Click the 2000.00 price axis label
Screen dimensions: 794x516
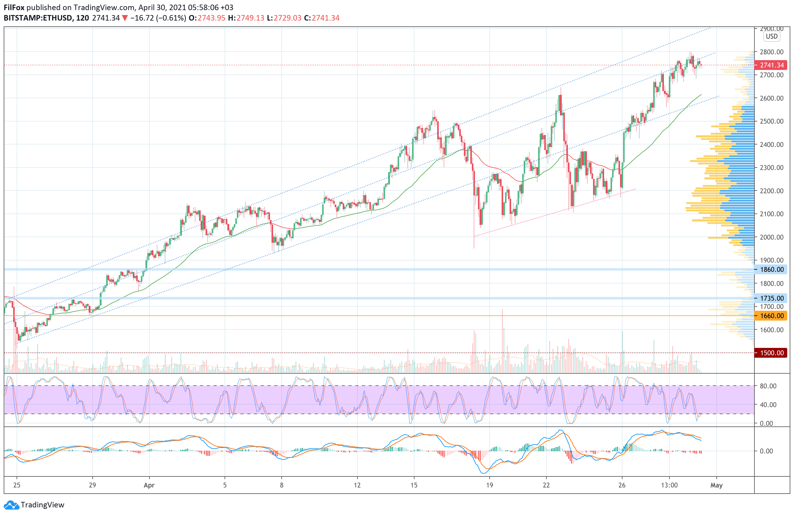click(771, 237)
